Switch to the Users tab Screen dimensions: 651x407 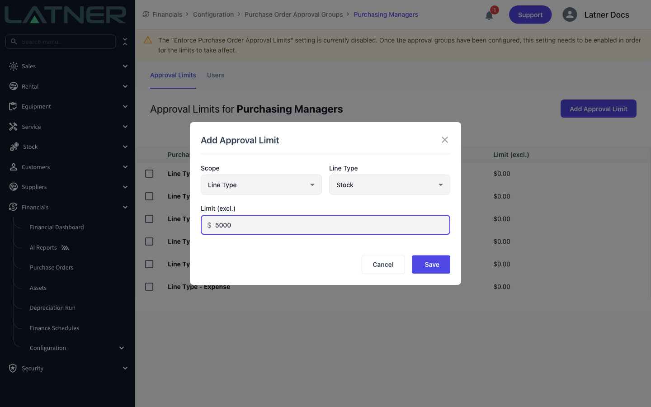[x=216, y=75]
